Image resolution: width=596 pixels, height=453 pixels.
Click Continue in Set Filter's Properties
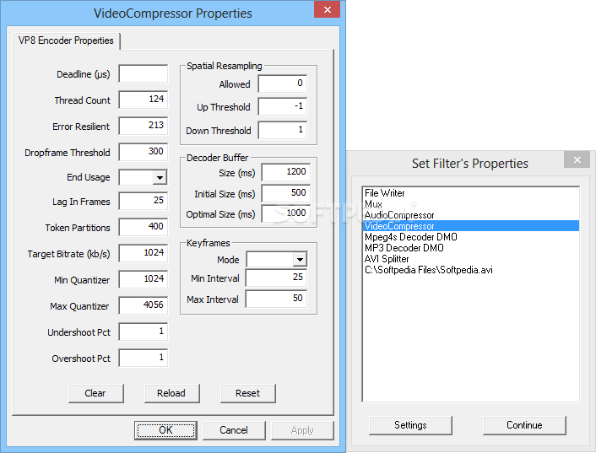(x=524, y=425)
